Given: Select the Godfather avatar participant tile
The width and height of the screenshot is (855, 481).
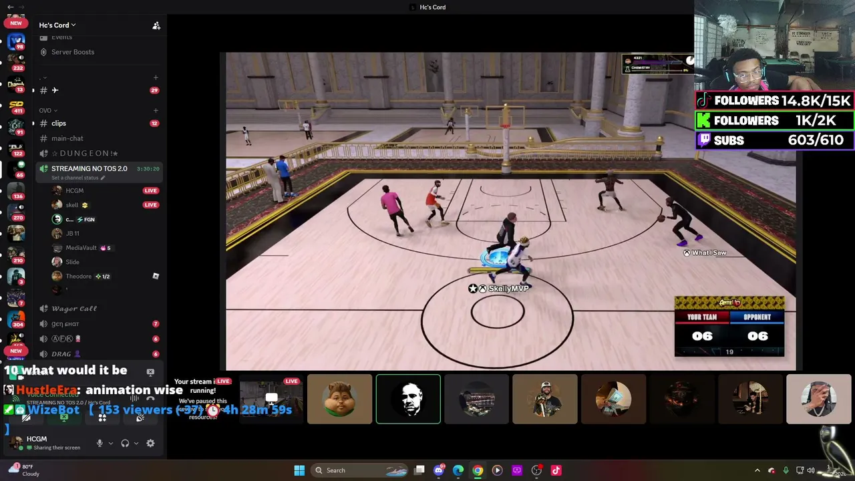Looking at the screenshot, I should [x=408, y=399].
